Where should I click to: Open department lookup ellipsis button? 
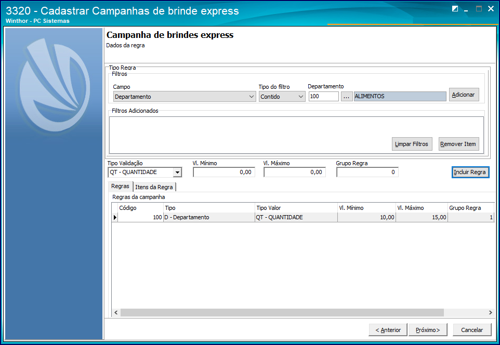click(346, 96)
